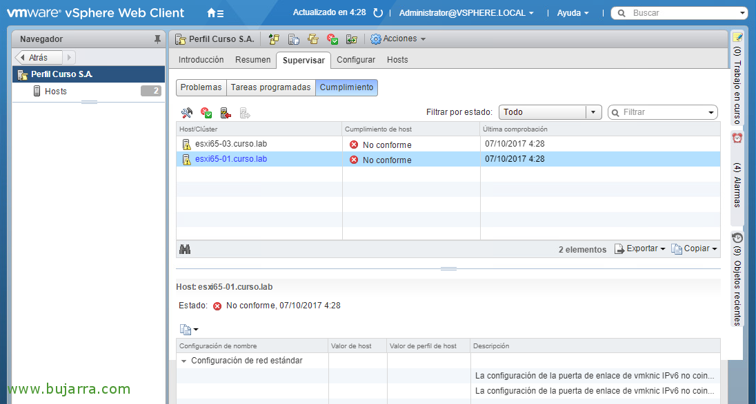Open the Objetos recientes side panel
The width and height of the screenshot is (756, 404).
click(x=737, y=279)
